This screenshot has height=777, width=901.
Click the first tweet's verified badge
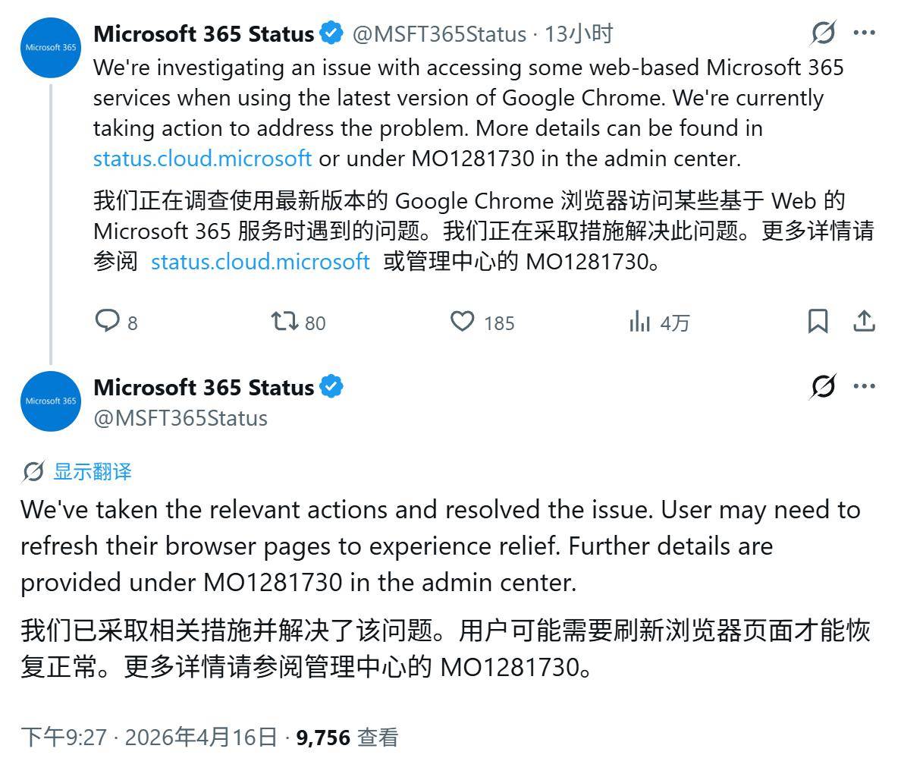[x=331, y=33]
